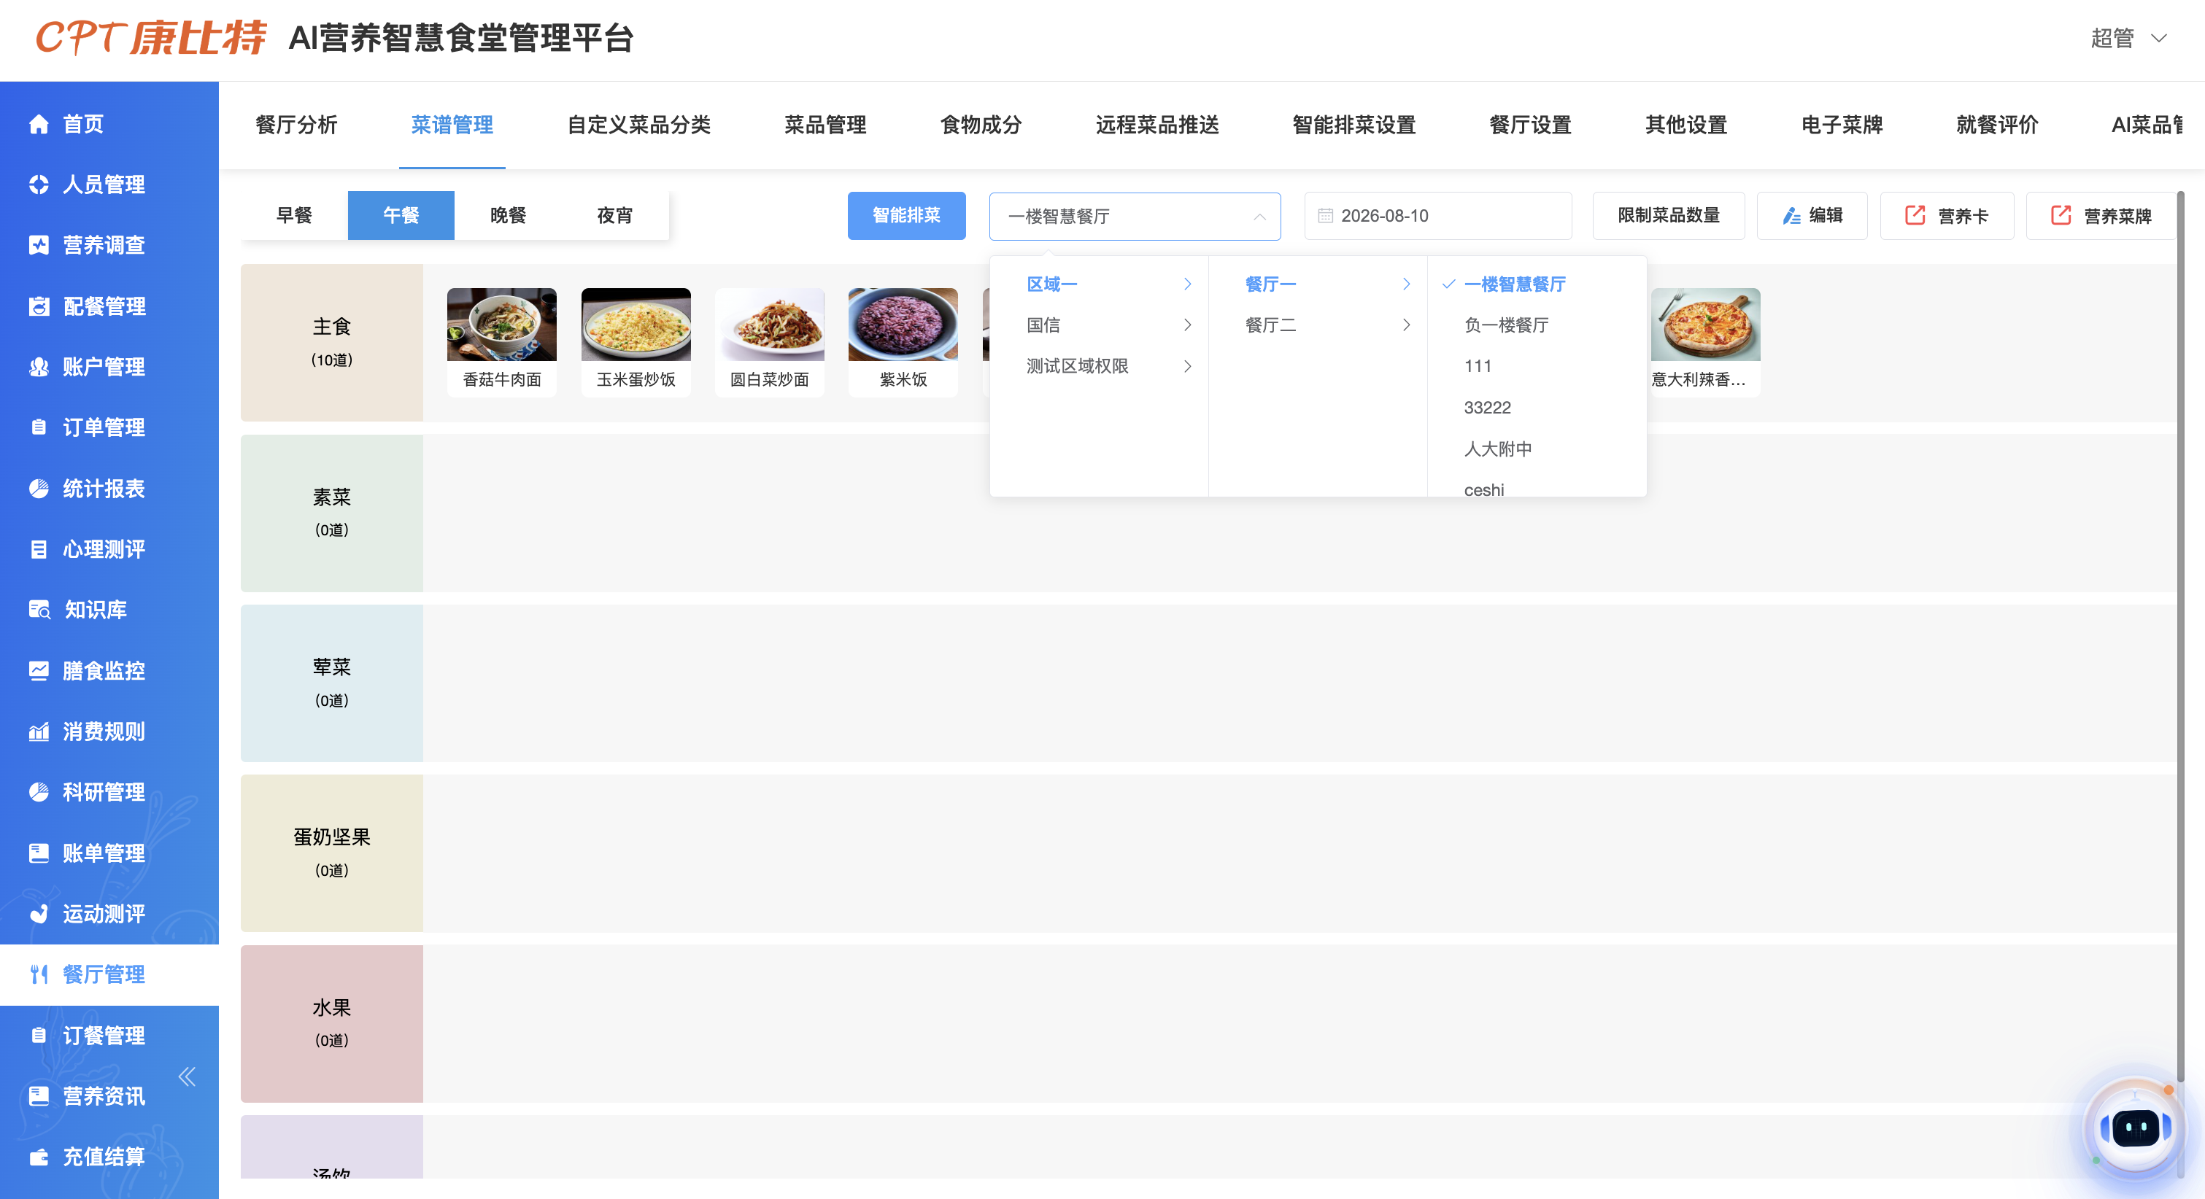2205x1199 pixels.
Task: Click the 科研管理 sidebar icon
Action: coord(39,793)
